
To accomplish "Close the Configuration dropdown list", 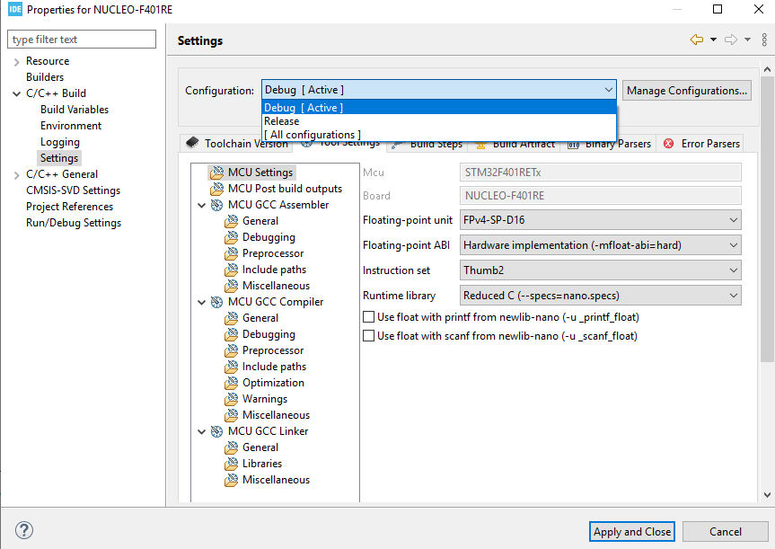I will (609, 90).
